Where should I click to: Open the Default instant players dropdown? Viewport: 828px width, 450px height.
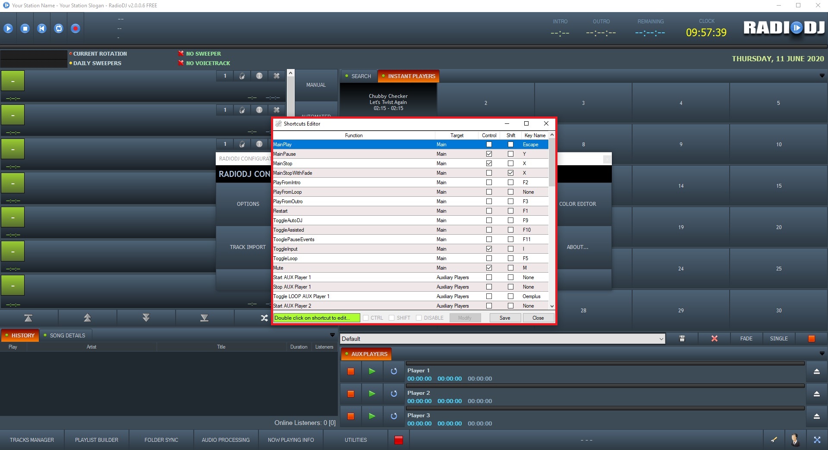click(661, 339)
